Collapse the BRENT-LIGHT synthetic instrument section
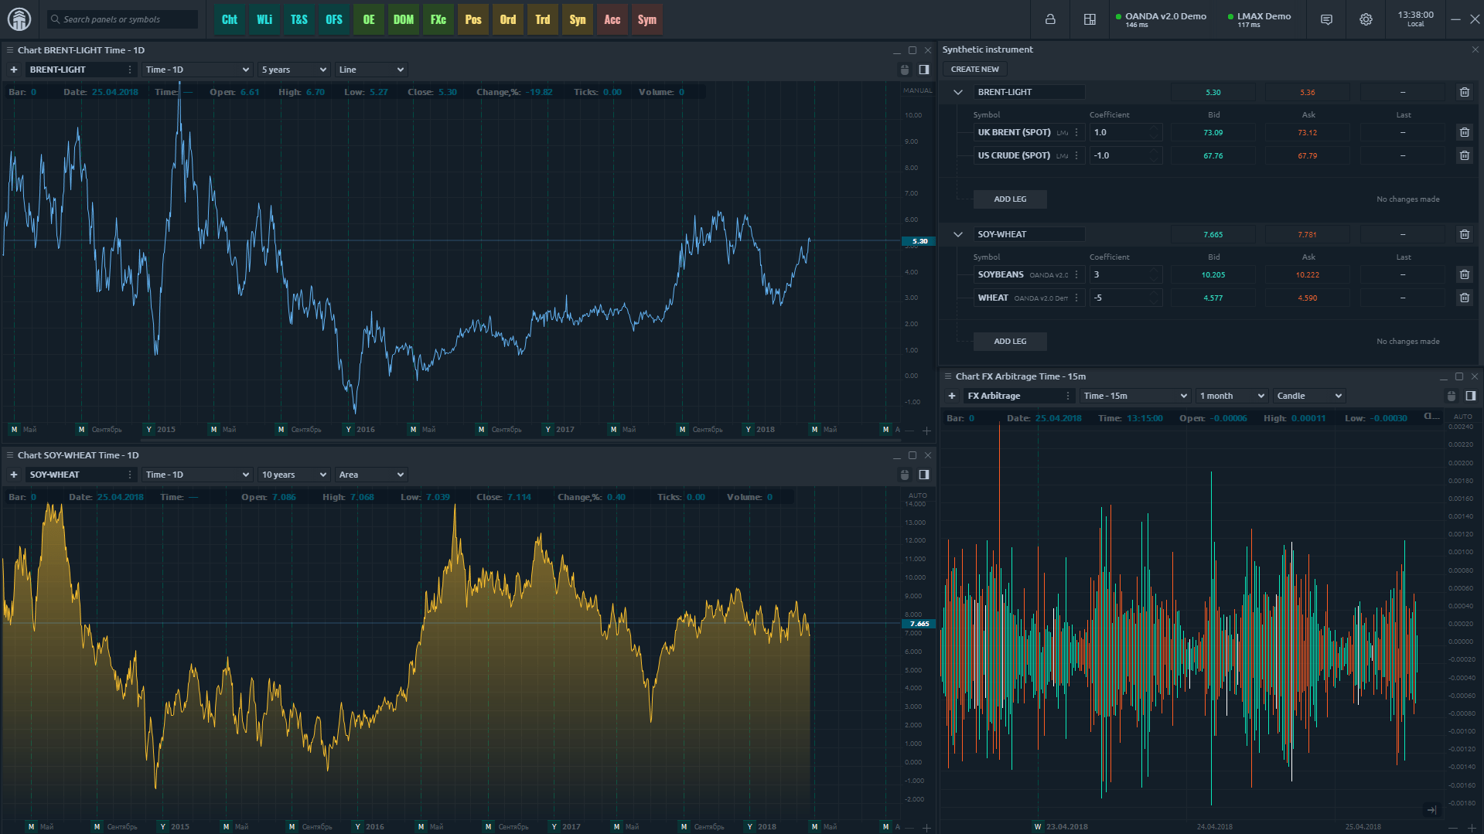Image resolution: width=1484 pixels, height=834 pixels. [957, 91]
